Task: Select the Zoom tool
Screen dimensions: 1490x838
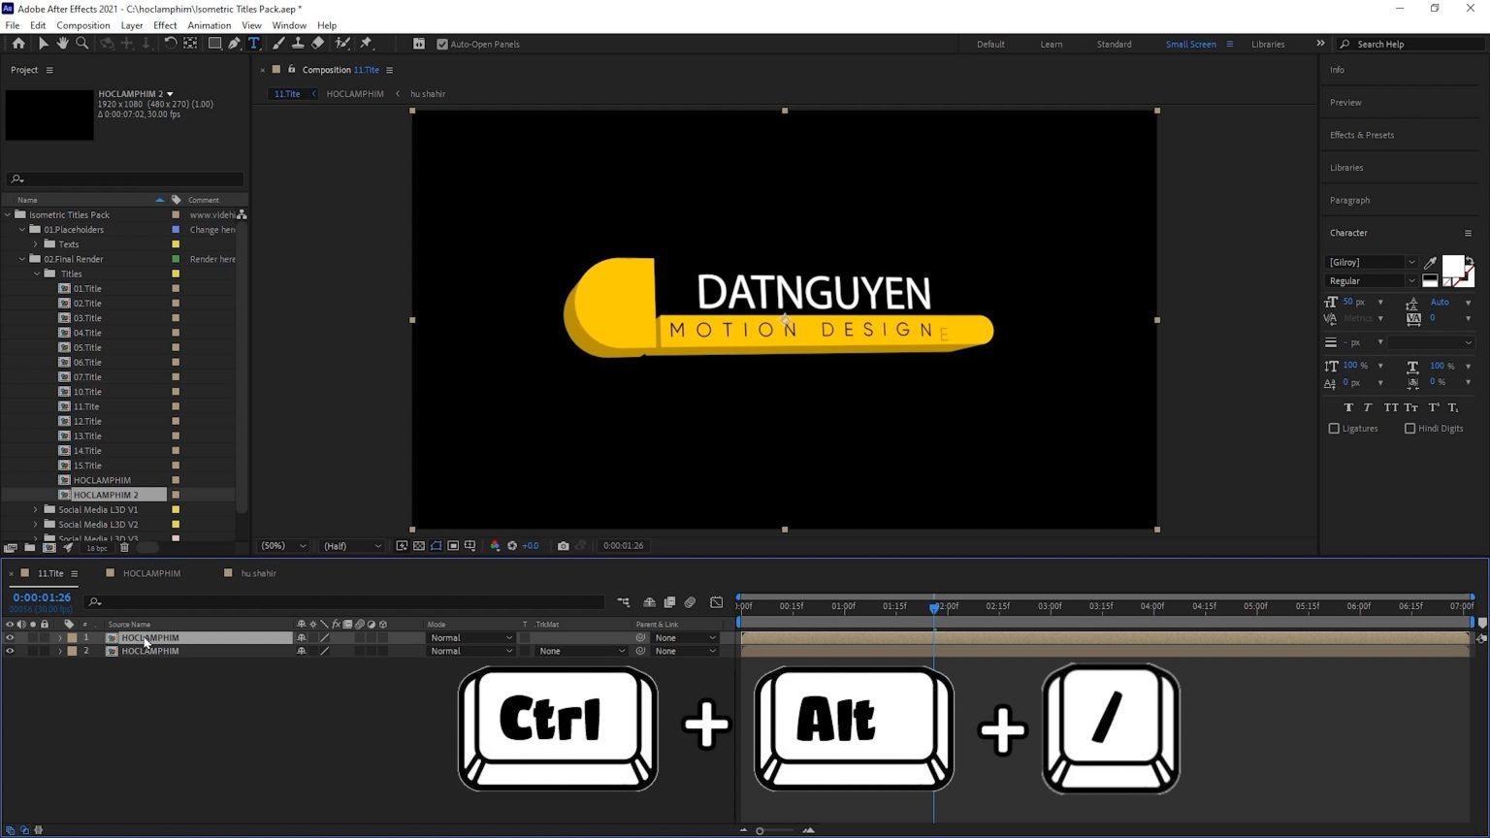Action: 82,43
